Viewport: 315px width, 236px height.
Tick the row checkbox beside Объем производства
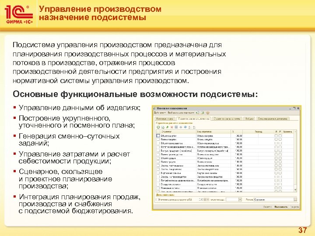click(158, 143)
